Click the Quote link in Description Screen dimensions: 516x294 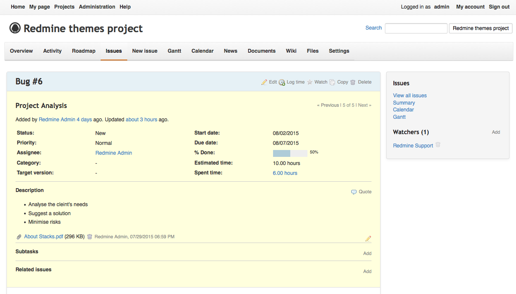[365, 192]
